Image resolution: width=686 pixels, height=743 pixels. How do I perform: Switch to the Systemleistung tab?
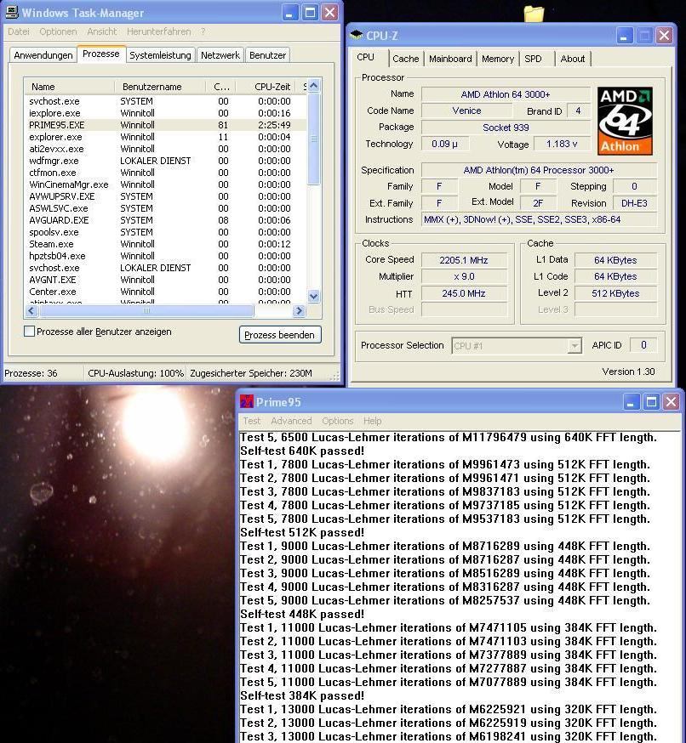tap(160, 55)
